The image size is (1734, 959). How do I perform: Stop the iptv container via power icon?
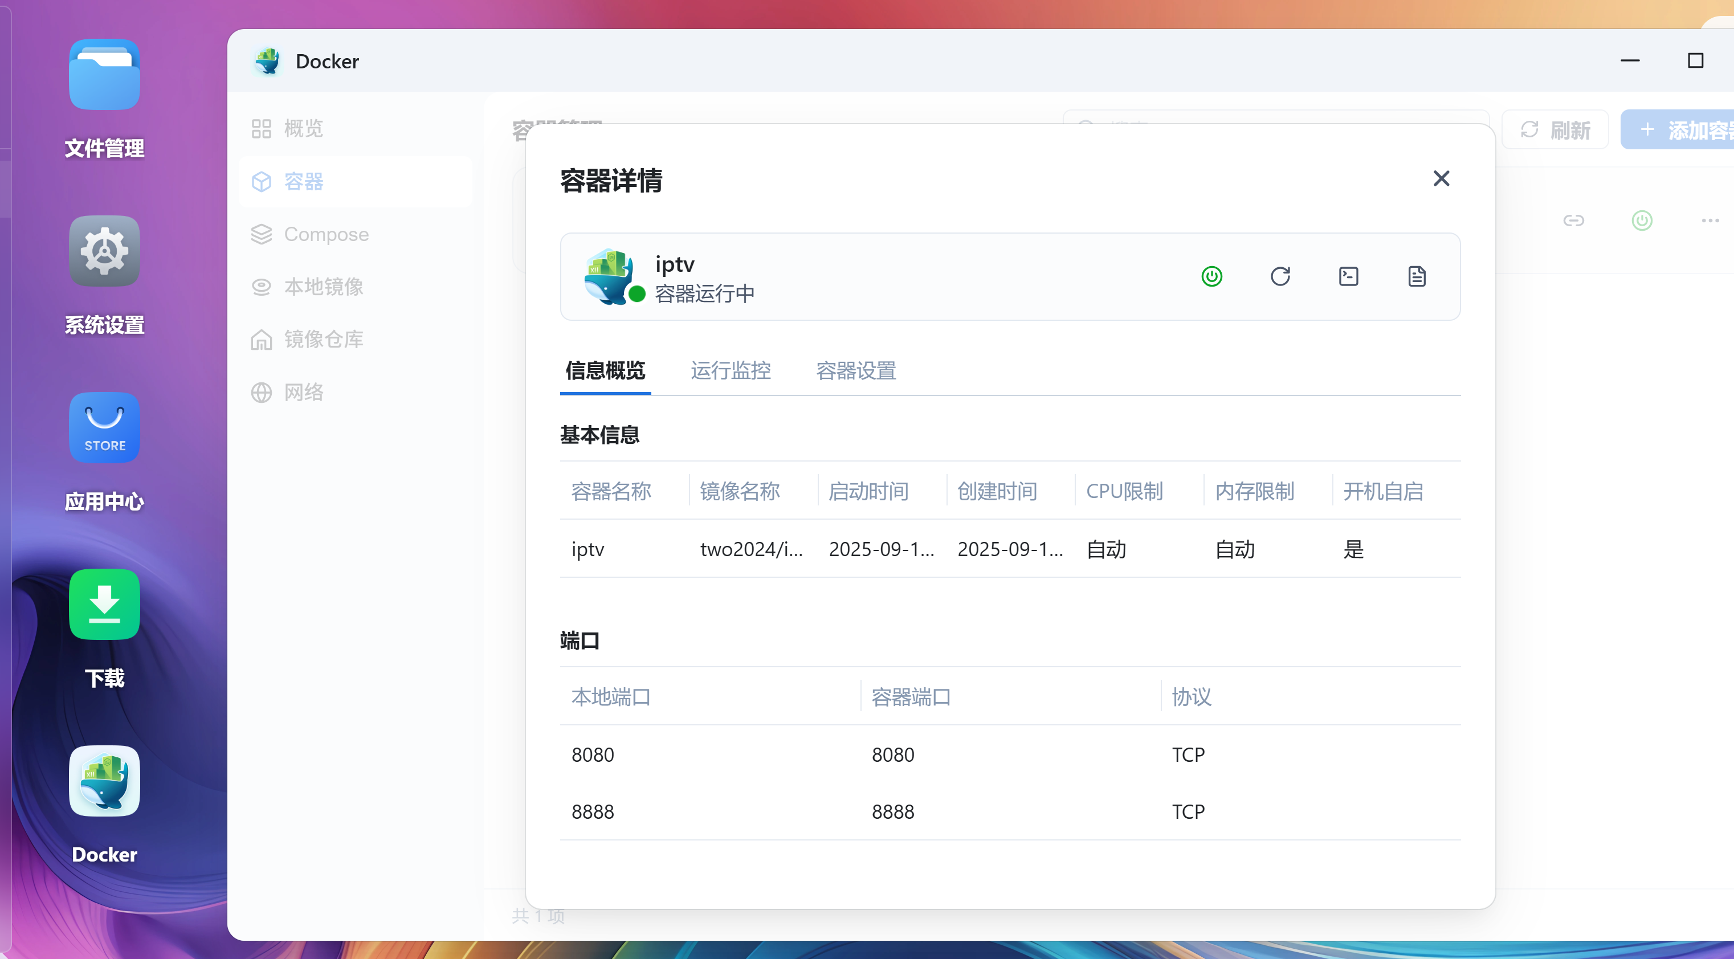pyautogui.click(x=1211, y=276)
